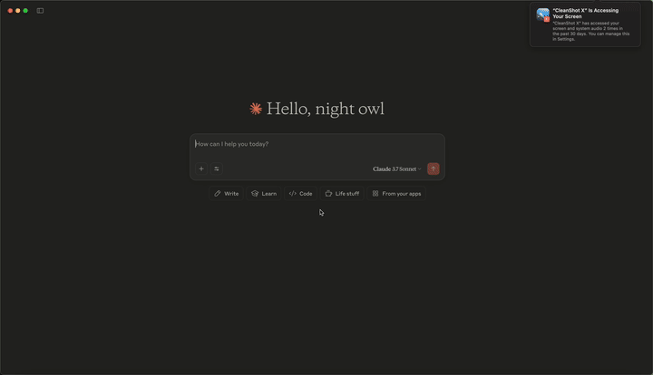The width and height of the screenshot is (653, 375).
Task: Select the Learn suggestion chip
Action: (x=264, y=194)
